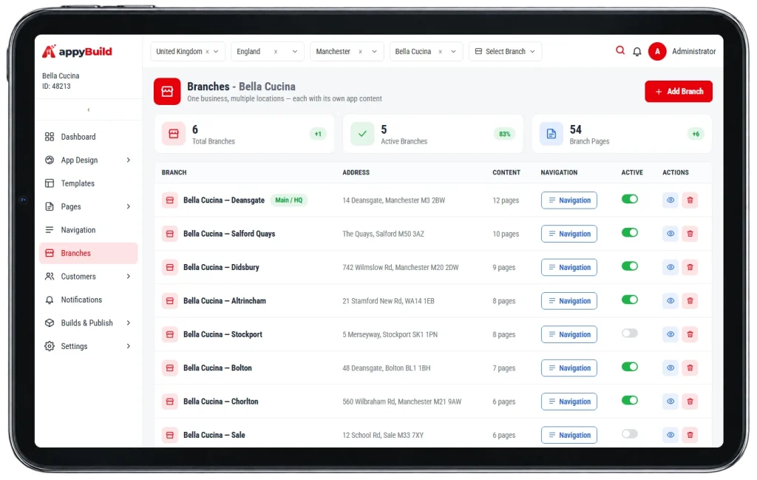Click the appyBuild logo
This screenshot has width=757, height=480.
(77, 51)
